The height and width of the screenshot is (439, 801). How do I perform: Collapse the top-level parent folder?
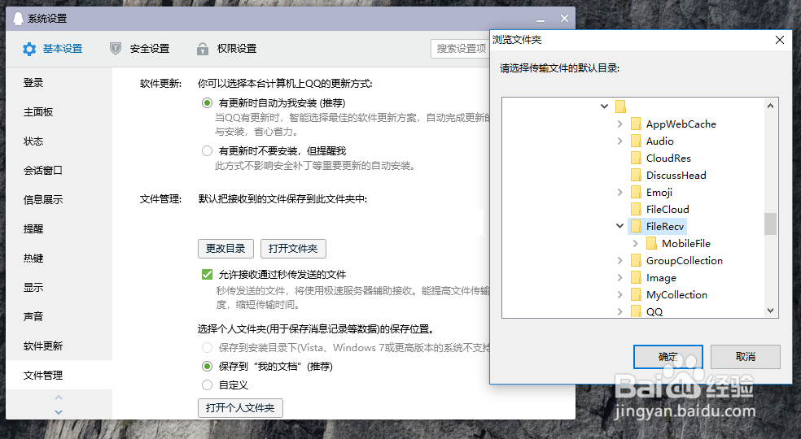604,106
